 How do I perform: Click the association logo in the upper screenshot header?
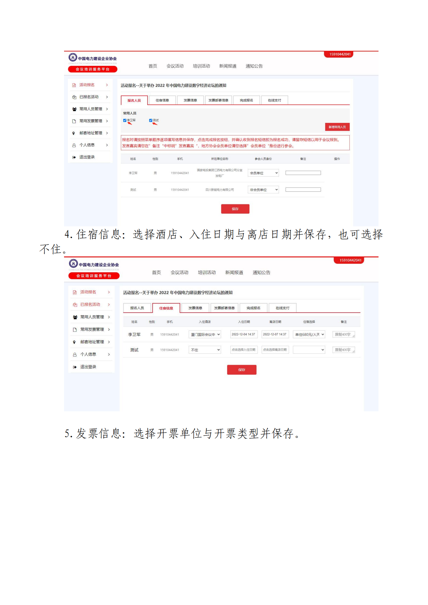tap(73, 58)
